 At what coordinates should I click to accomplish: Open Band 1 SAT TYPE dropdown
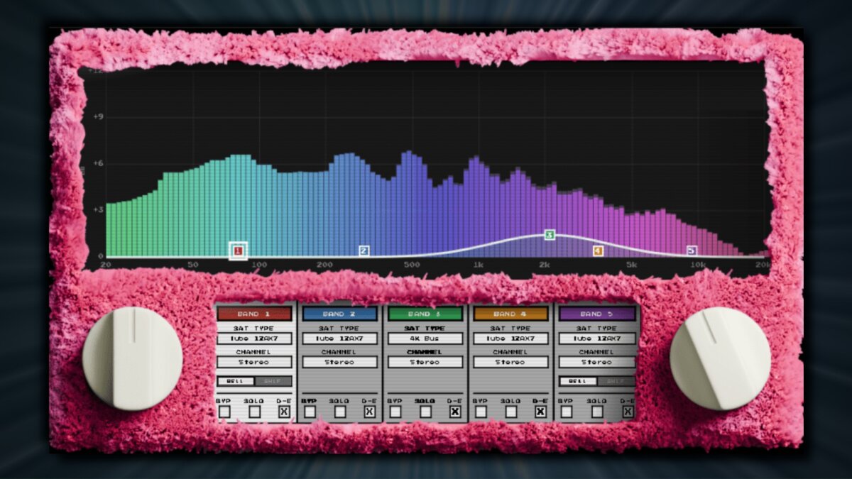[254, 338]
